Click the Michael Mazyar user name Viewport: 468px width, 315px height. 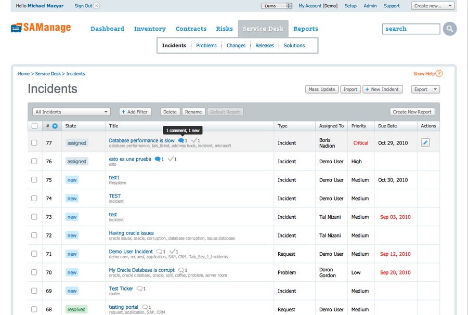[x=45, y=6]
